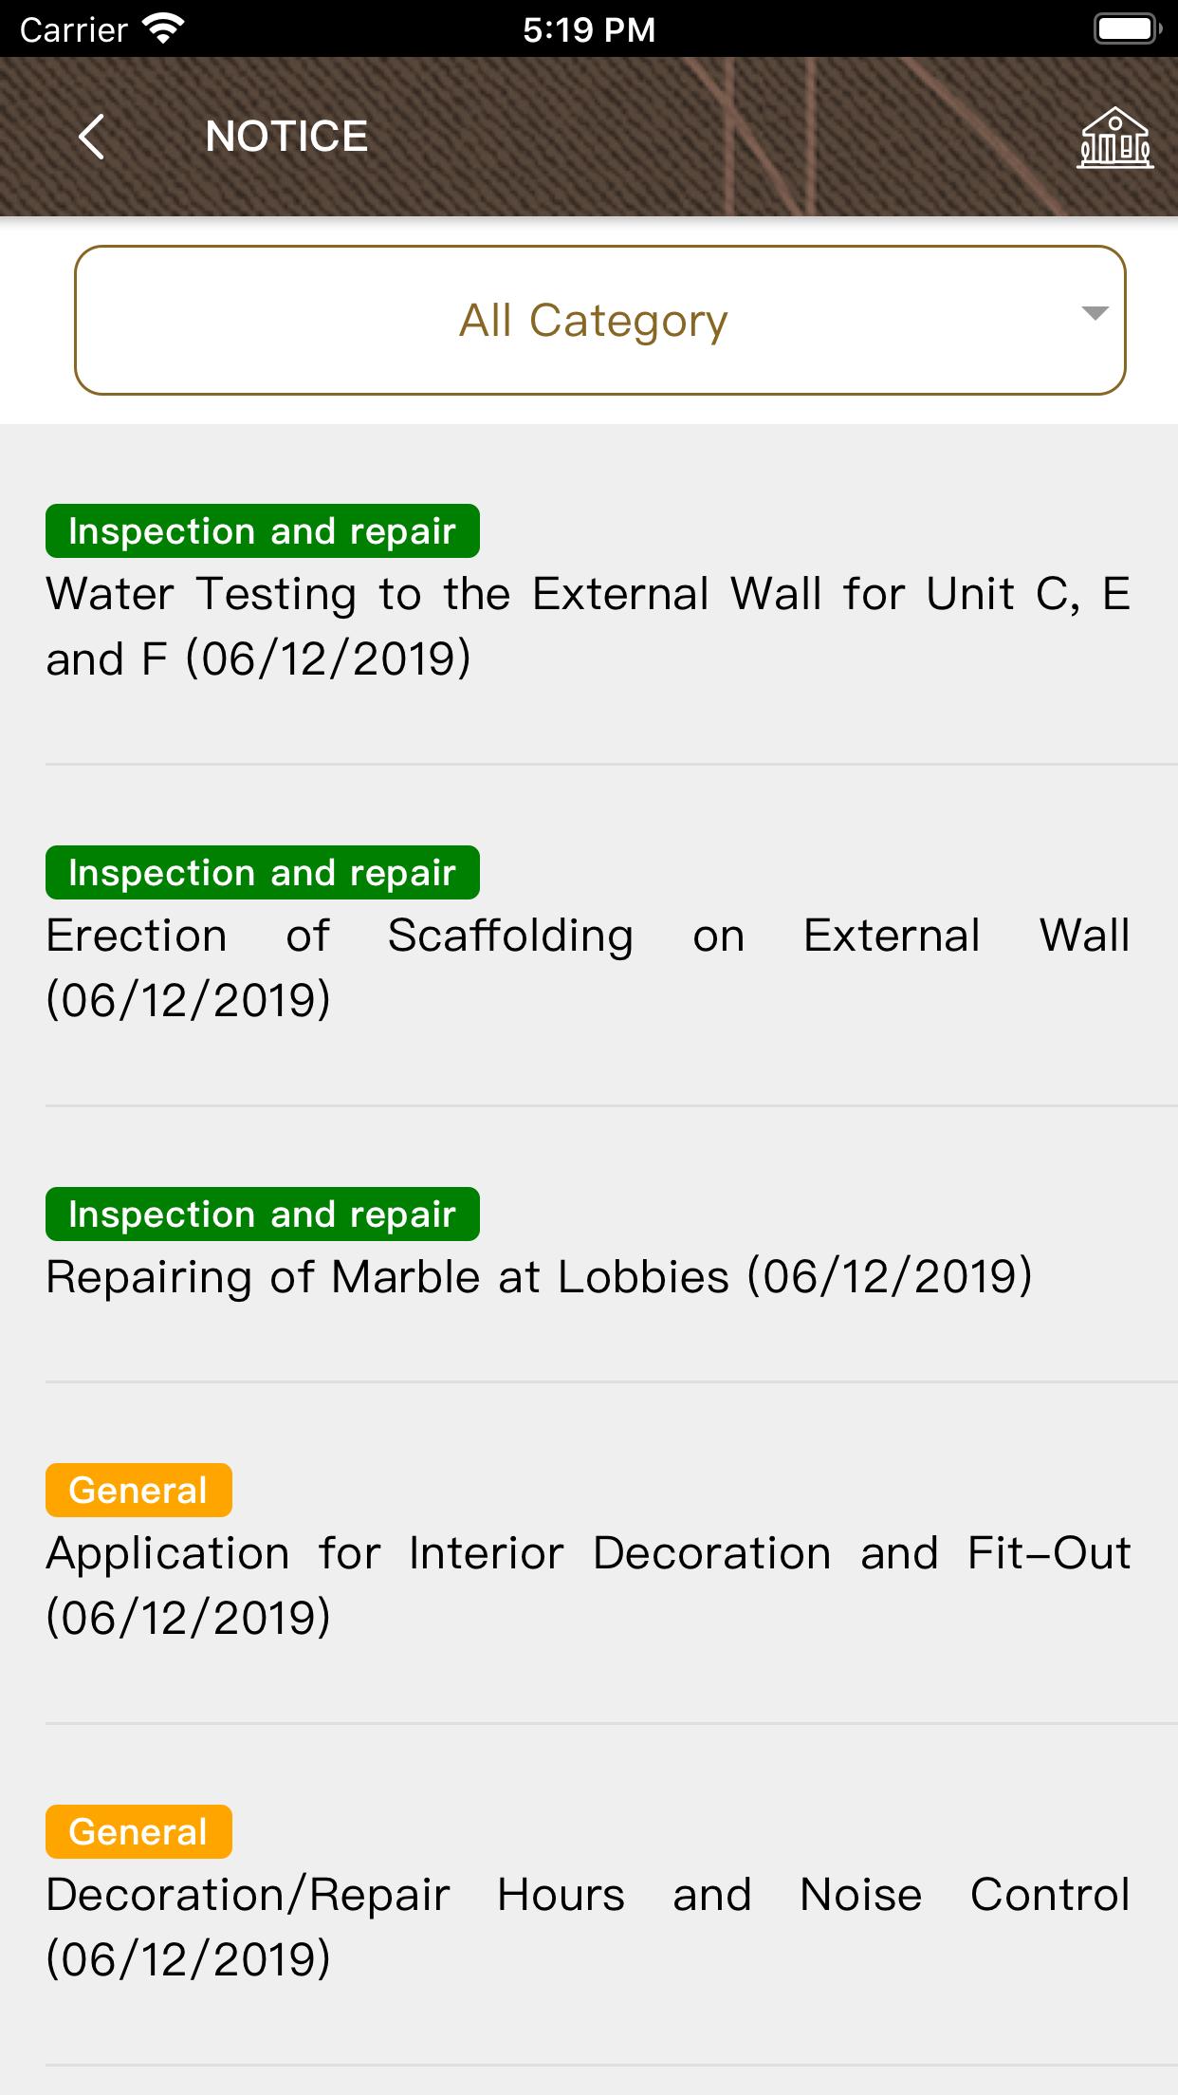Open Erection of Scaffolding on External Wall notice
This screenshot has height=2095, width=1178.
[588, 968]
